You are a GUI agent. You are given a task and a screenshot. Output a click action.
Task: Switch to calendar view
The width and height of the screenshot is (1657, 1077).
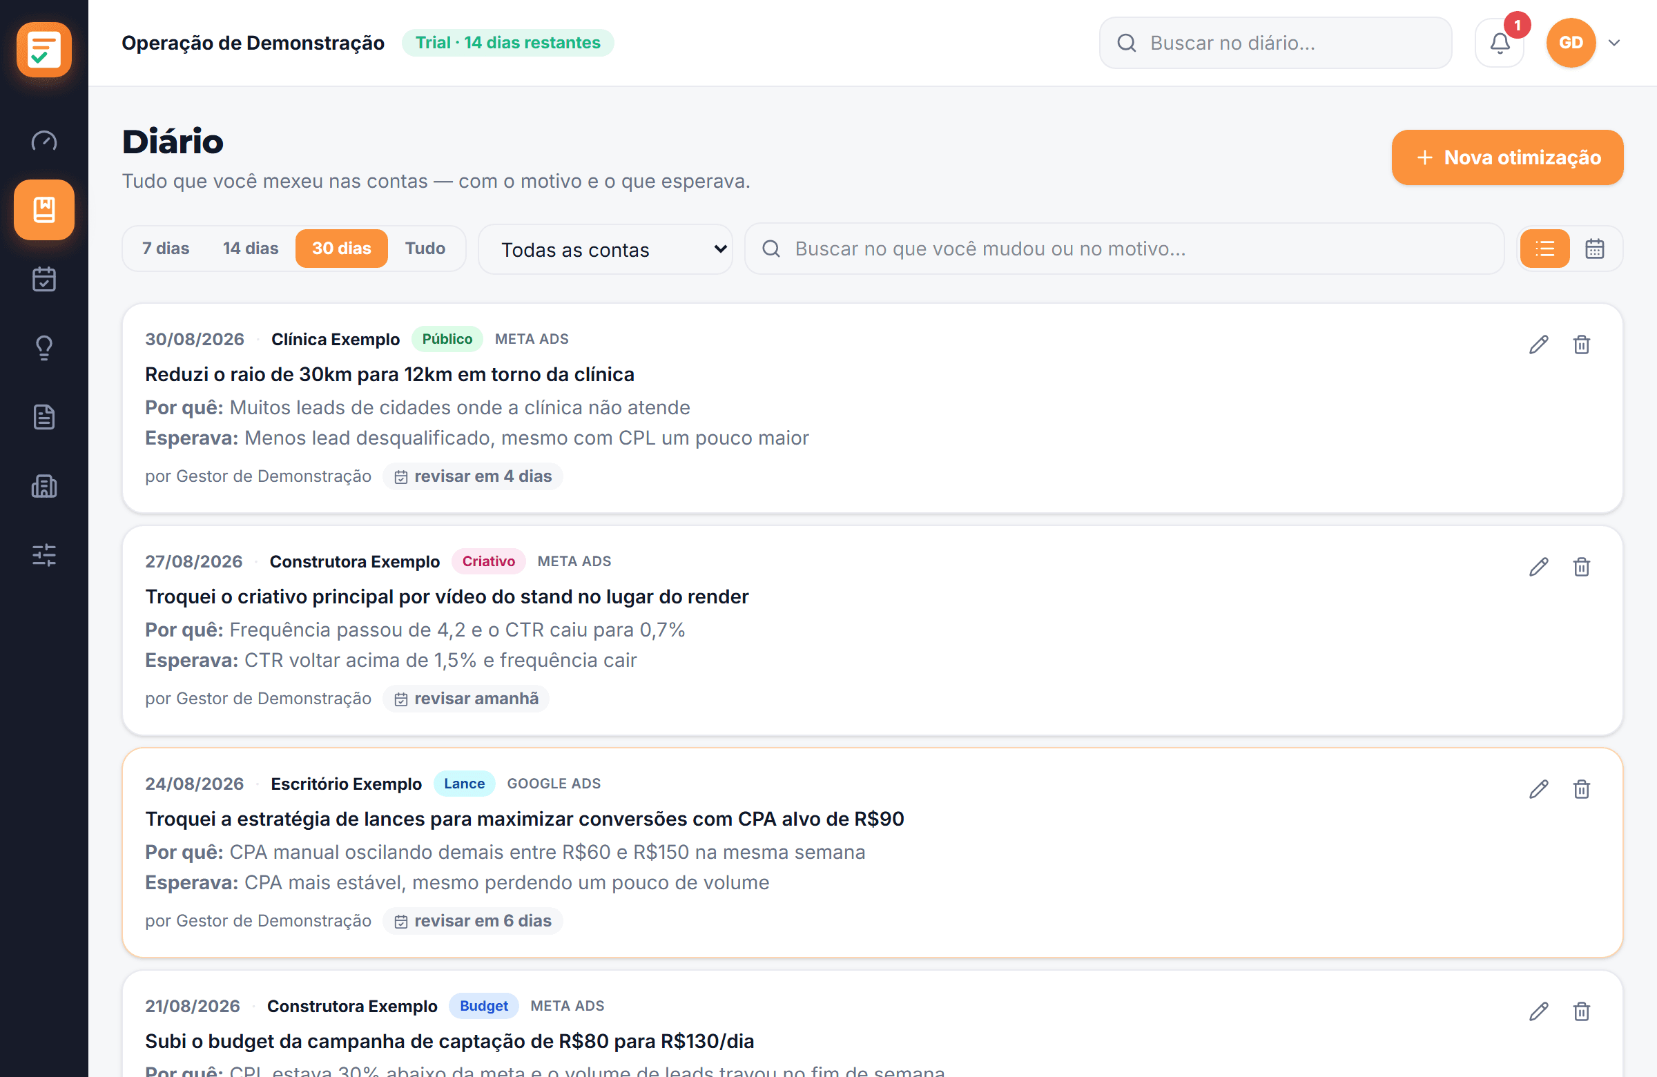coord(1595,249)
